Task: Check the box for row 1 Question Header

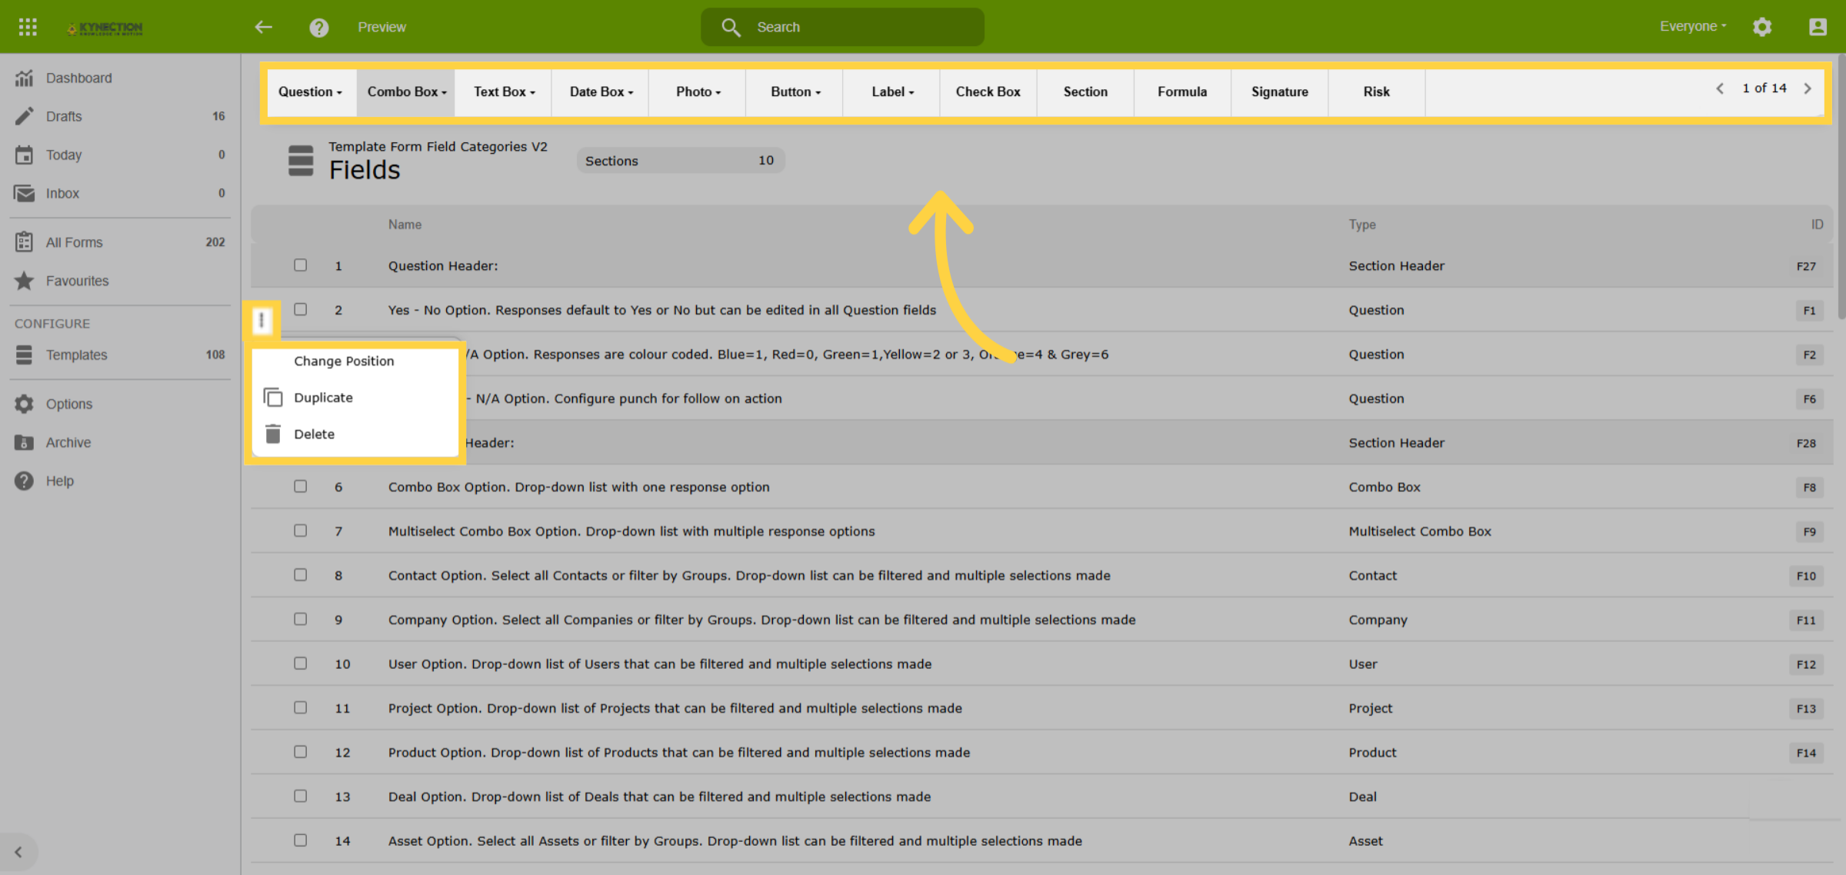Action: (301, 265)
